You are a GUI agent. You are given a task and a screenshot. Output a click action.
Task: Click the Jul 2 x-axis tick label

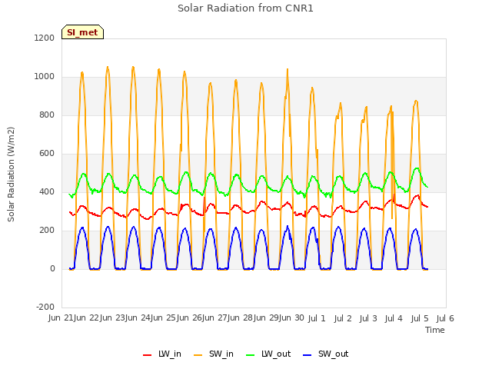343,318
